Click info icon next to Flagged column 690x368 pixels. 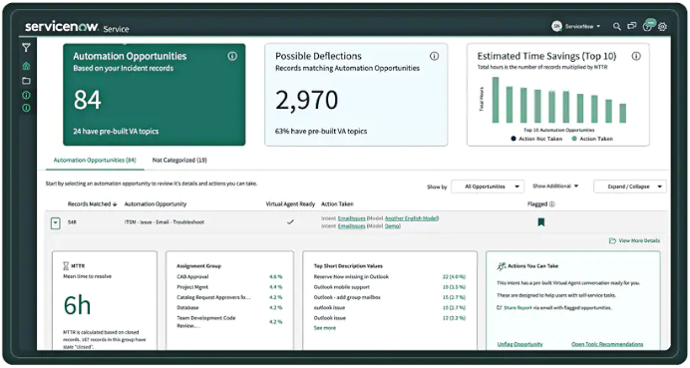552,204
